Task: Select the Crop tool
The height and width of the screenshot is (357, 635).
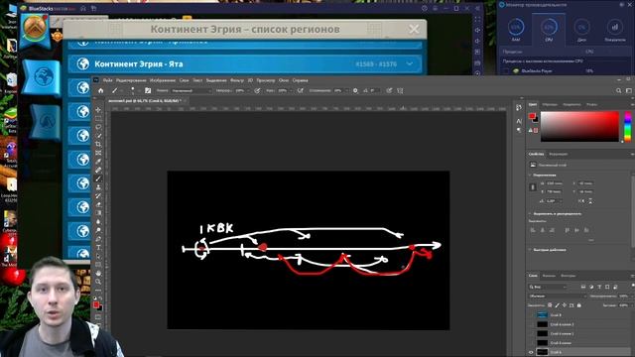Action: point(98,144)
